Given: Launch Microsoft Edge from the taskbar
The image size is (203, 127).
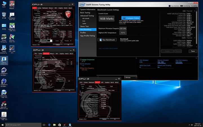Looking at the screenshot, I should pyautogui.click(x=49, y=125).
